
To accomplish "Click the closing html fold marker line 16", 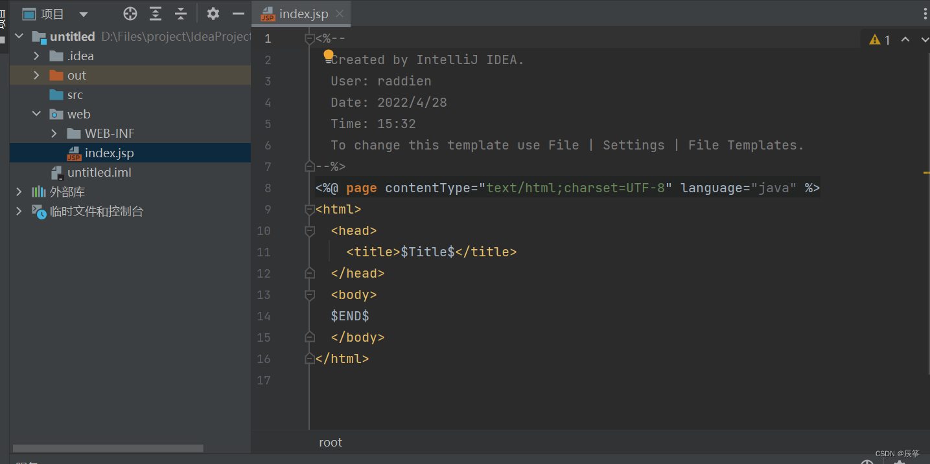I will (x=310, y=359).
